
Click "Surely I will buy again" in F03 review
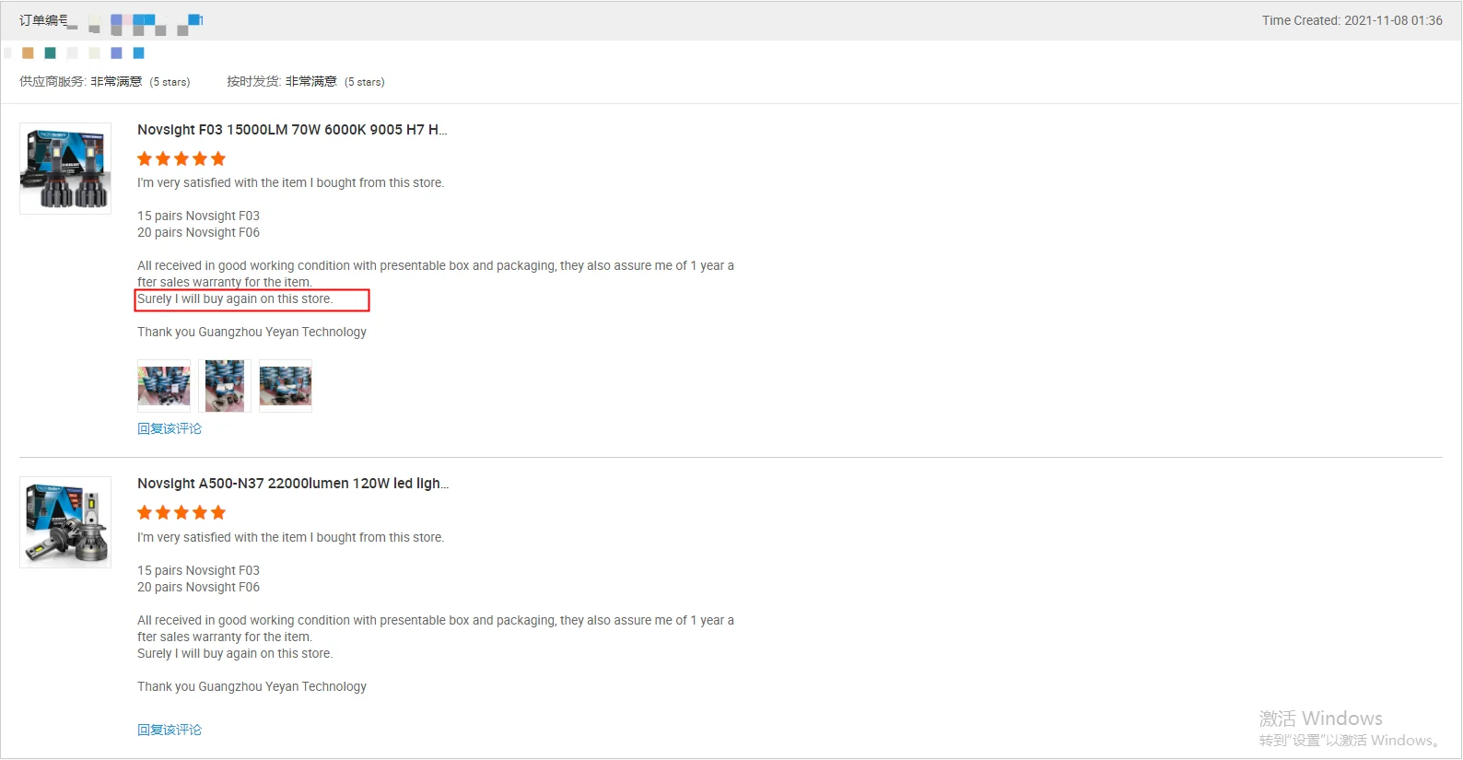click(x=235, y=299)
